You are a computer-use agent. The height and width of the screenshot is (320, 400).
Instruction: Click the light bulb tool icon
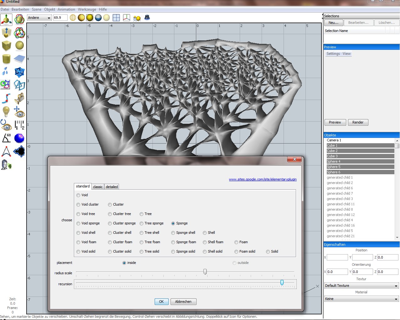pyautogui.click(x=6, y=111)
